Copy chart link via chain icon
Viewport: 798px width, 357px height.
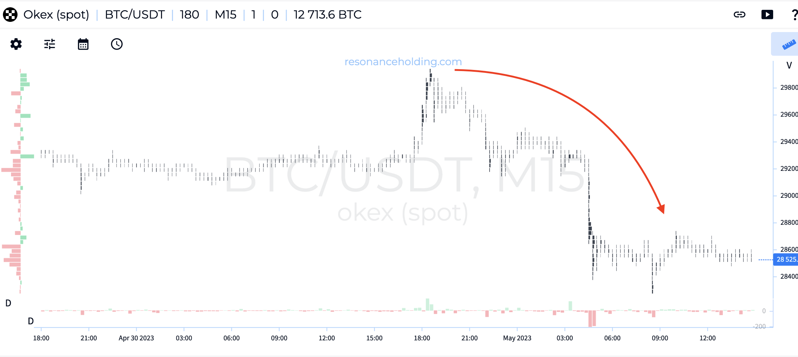coord(740,15)
